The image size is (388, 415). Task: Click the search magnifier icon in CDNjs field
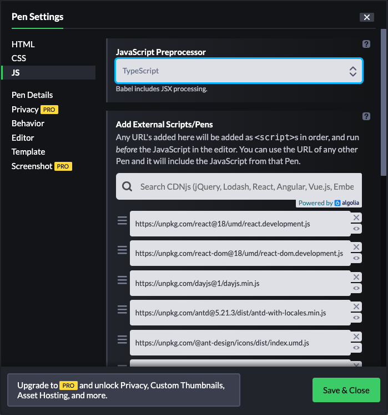coord(127,186)
